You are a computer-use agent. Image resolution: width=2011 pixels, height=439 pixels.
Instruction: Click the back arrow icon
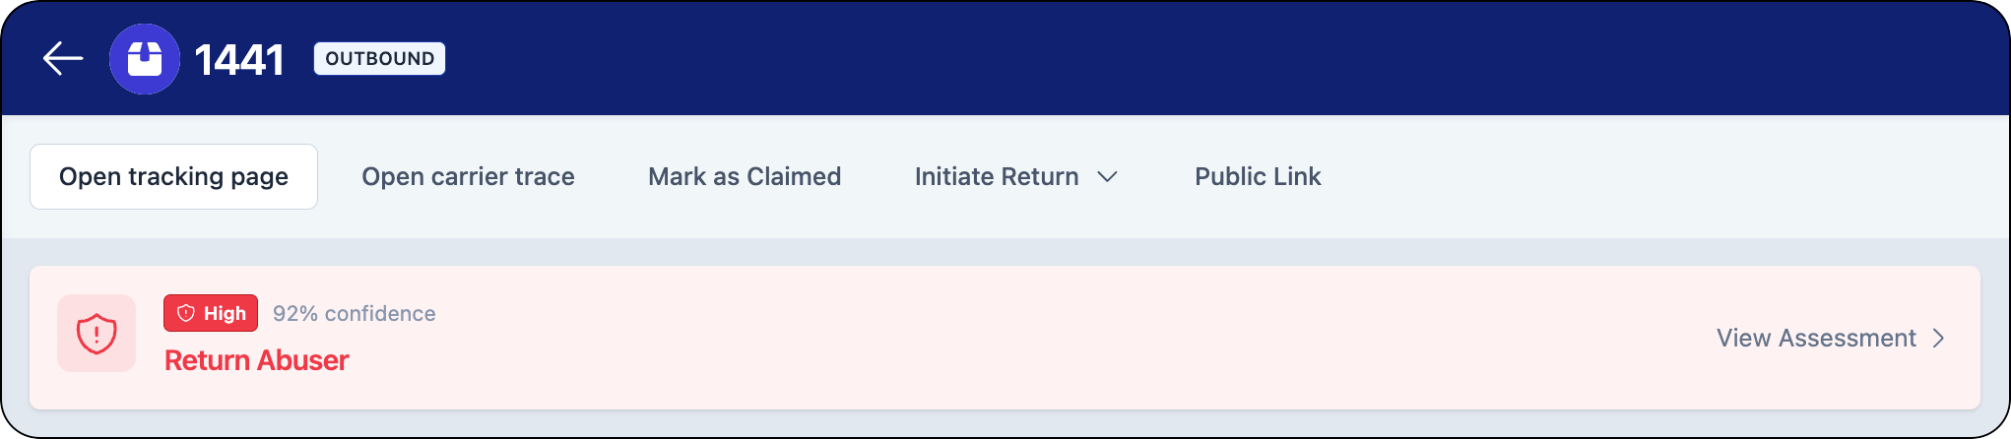62,59
